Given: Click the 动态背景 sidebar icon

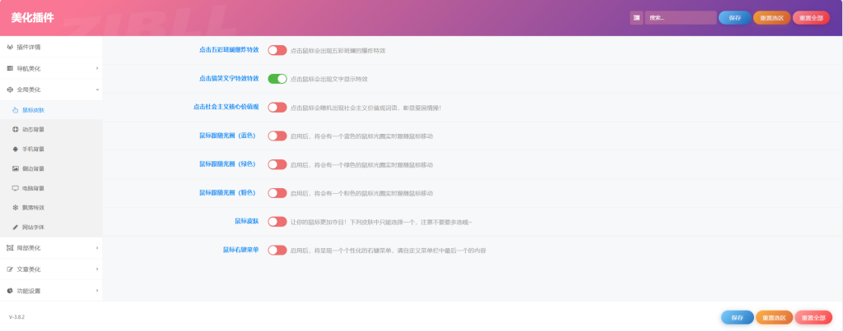Looking at the screenshot, I should point(16,129).
